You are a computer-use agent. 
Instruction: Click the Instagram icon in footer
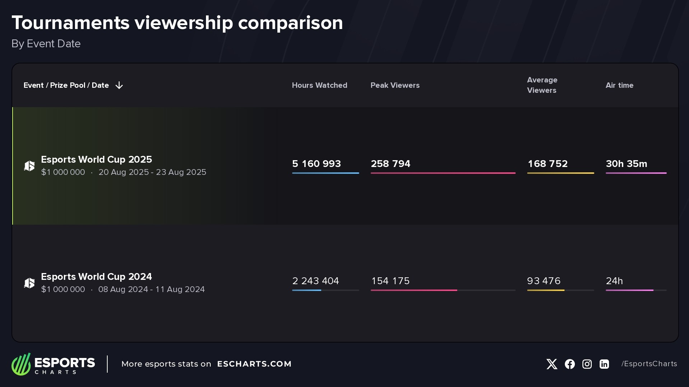pos(587,364)
